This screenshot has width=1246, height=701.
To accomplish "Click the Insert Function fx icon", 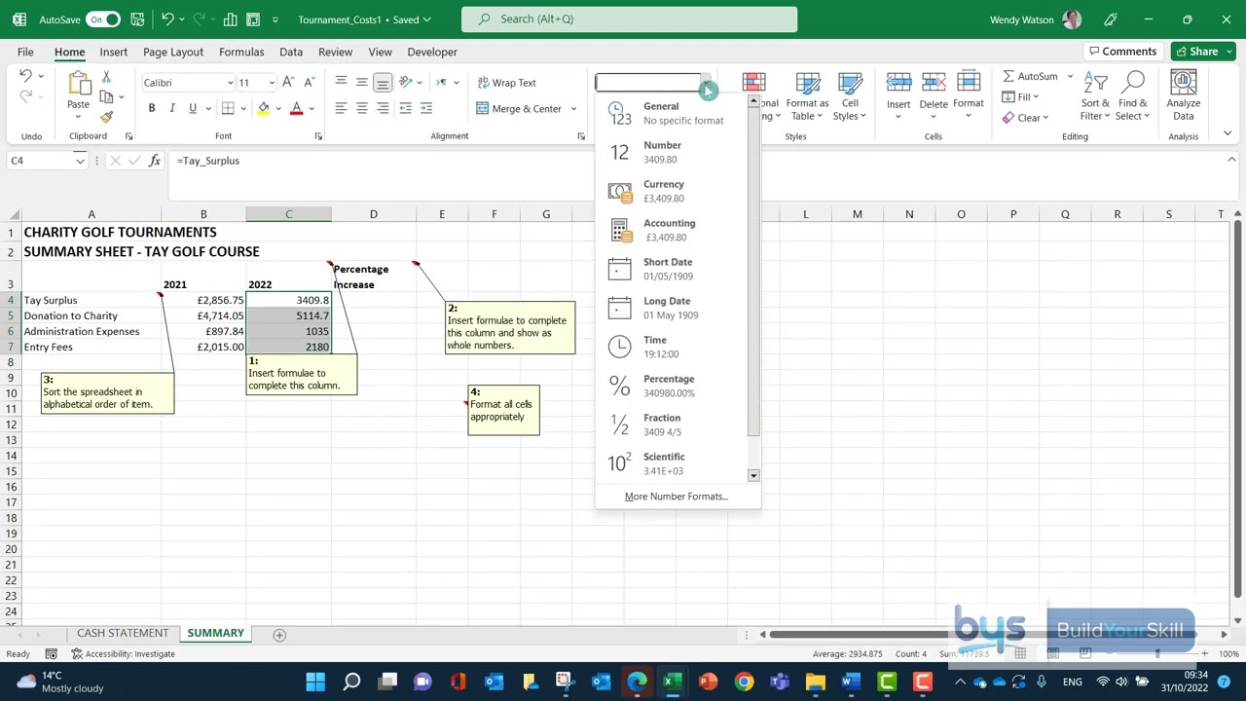I will tap(155, 161).
